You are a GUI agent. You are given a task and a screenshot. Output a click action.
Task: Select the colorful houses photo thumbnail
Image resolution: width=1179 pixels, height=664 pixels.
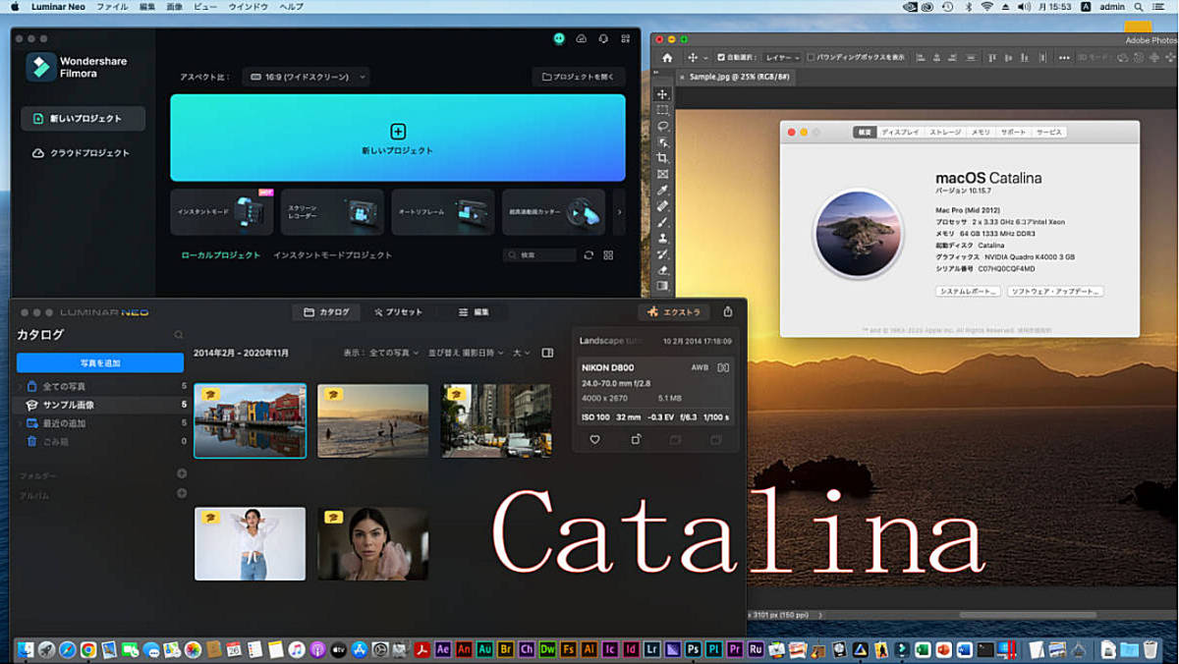tap(251, 421)
